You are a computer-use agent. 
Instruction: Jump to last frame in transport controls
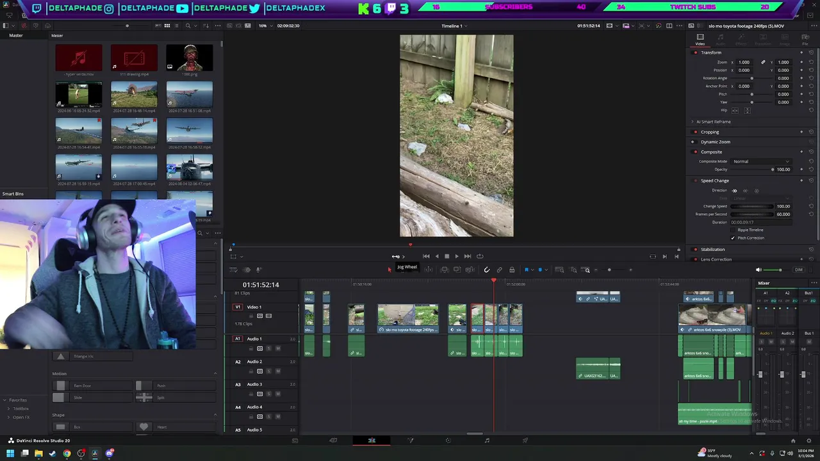(468, 256)
